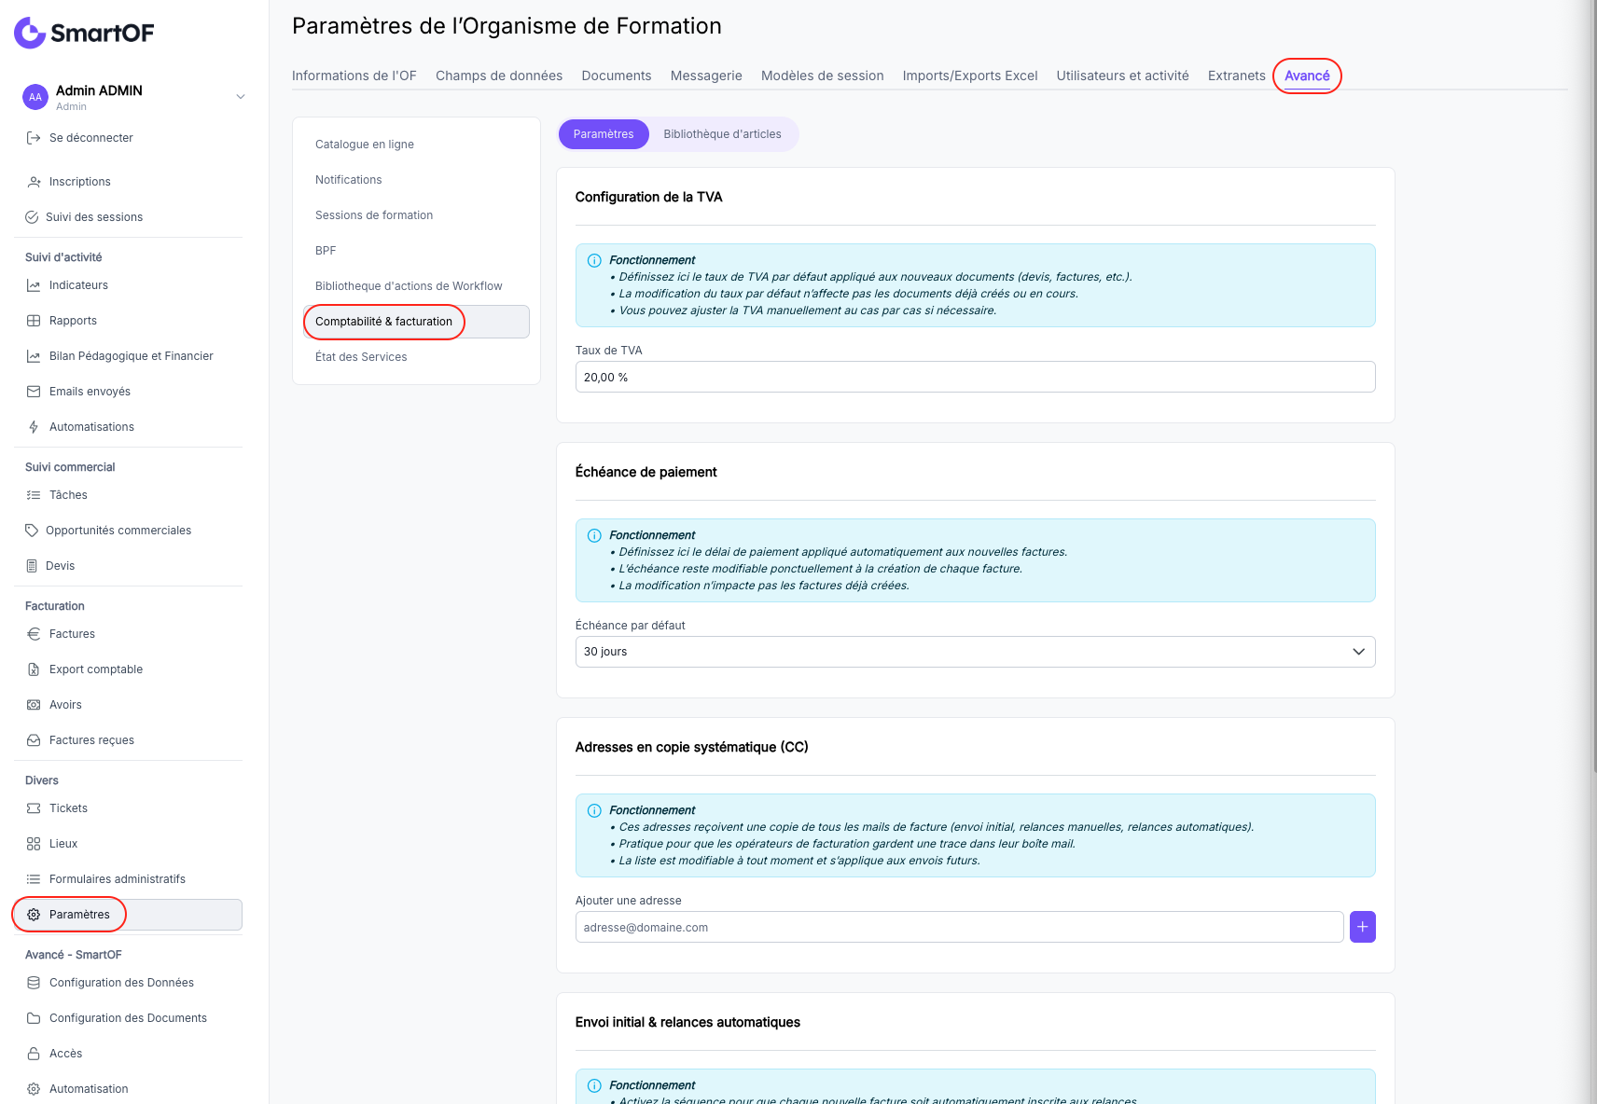The height and width of the screenshot is (1104, 1597).
Task: Open the Messagerie tab
Action: [x=706, y=76]
